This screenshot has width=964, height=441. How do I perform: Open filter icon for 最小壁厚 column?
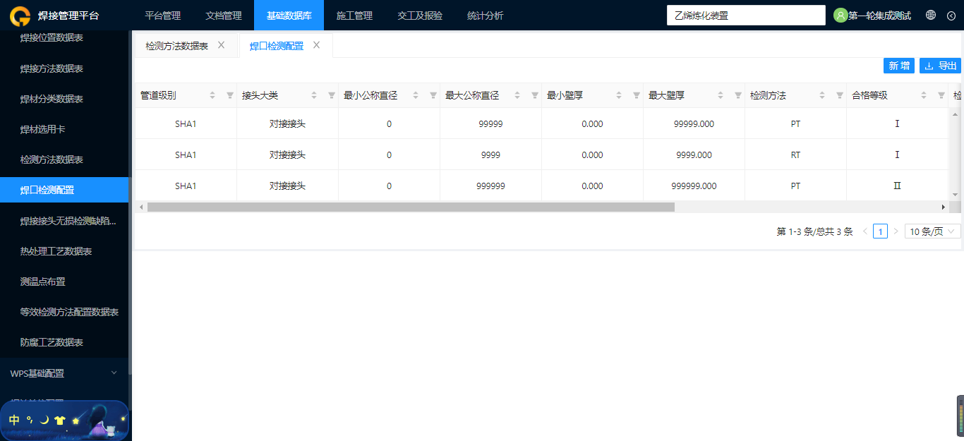pos(636,95)
